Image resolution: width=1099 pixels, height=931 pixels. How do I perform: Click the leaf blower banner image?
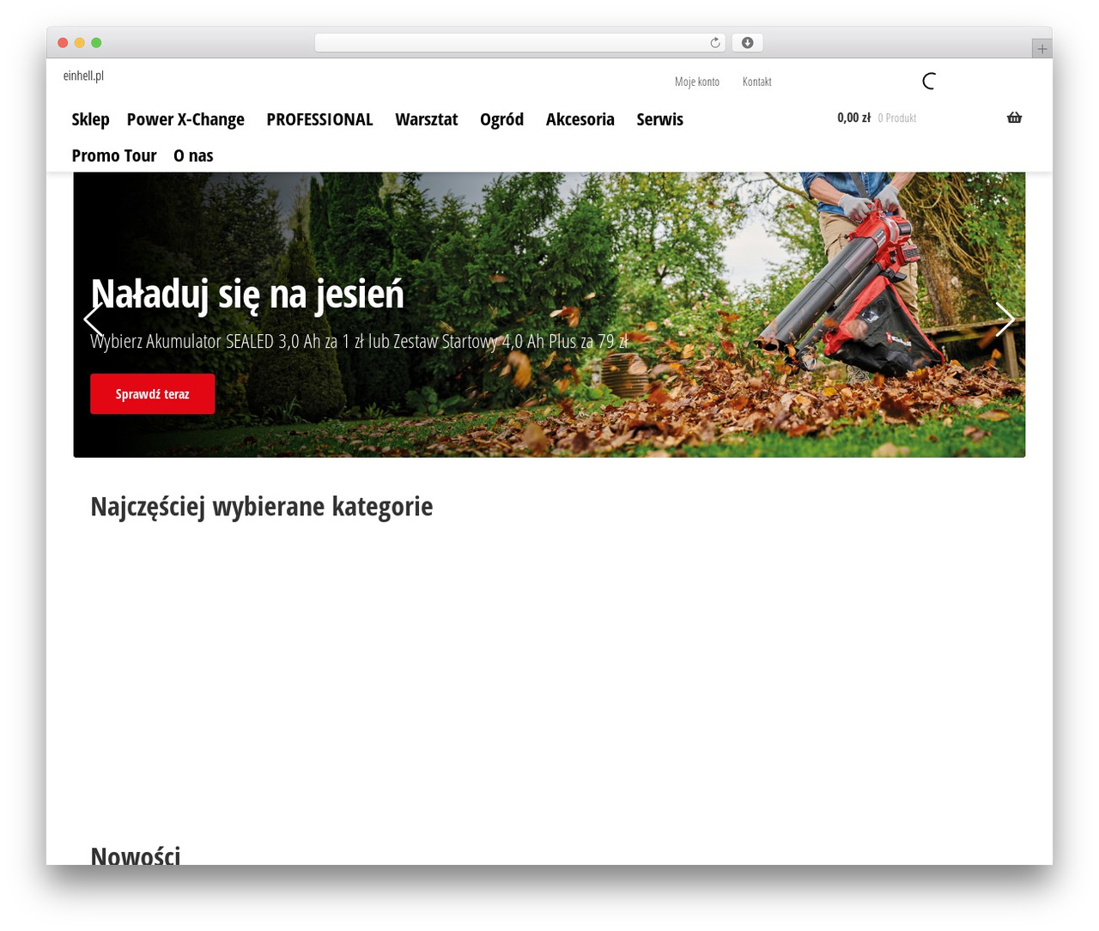click(x=549, y=314)
